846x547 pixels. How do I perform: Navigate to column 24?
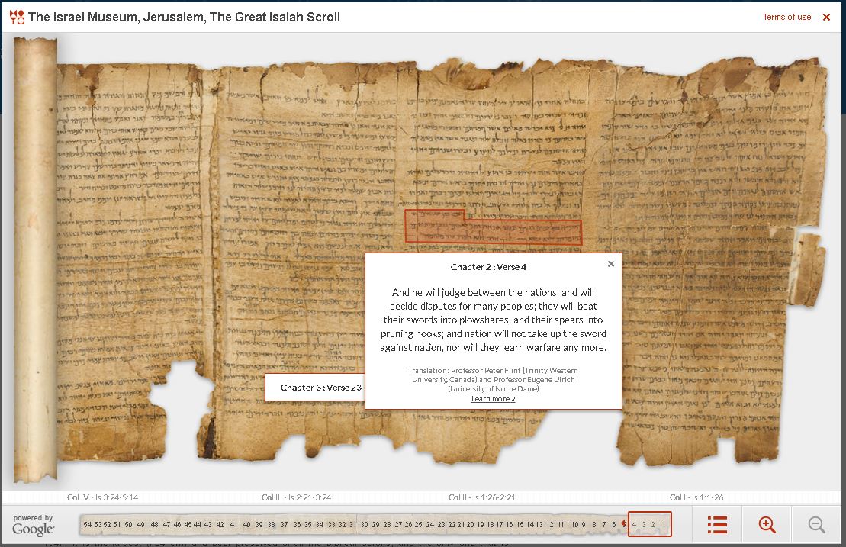pos(430,524)
